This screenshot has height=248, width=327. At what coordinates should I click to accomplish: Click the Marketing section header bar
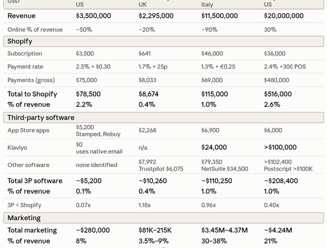click(x=164, y=218)
